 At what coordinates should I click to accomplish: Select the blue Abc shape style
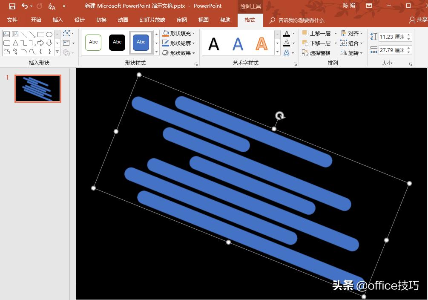click(141, 42)
